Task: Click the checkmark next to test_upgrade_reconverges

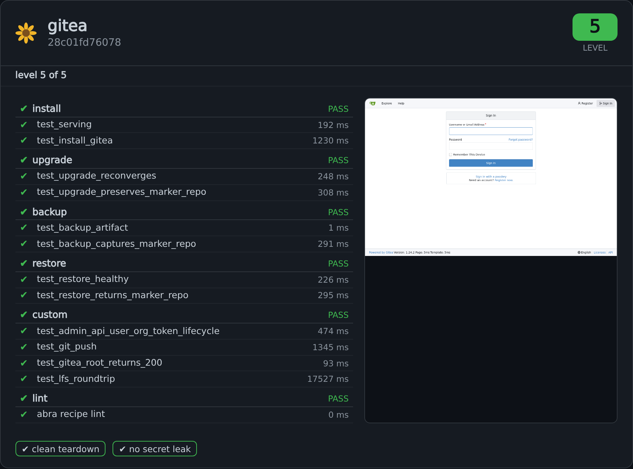Action: 24,176
